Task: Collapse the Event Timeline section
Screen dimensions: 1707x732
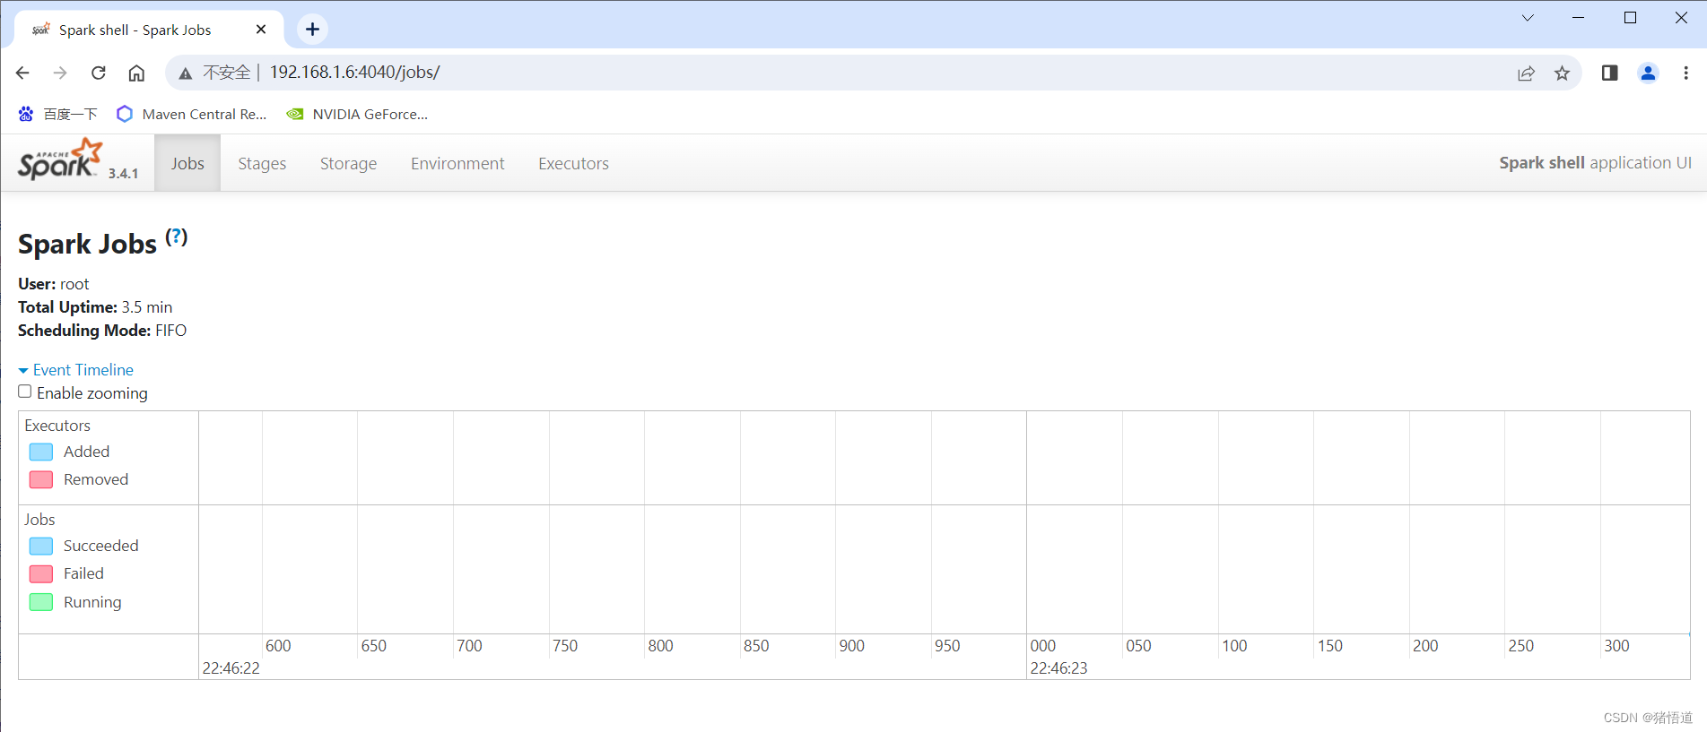Action: 76,370
